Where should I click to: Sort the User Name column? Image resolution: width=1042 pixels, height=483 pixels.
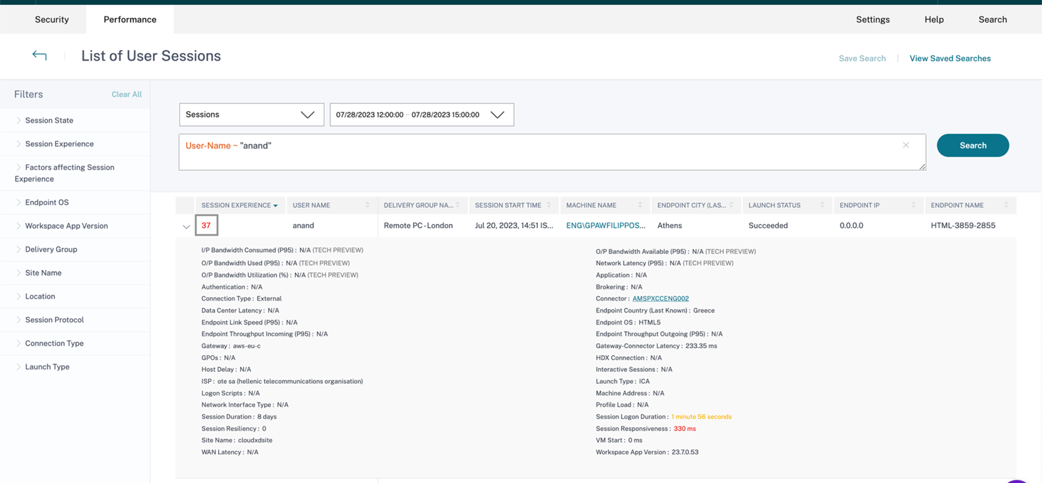(x=367, y=205)
